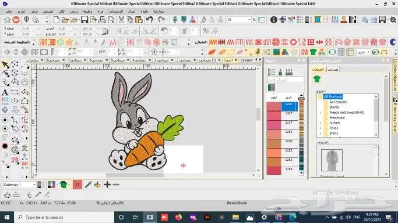Select the first zigzag satin stitch type
This screenshot has width=398, height=223.
(213, 42)
